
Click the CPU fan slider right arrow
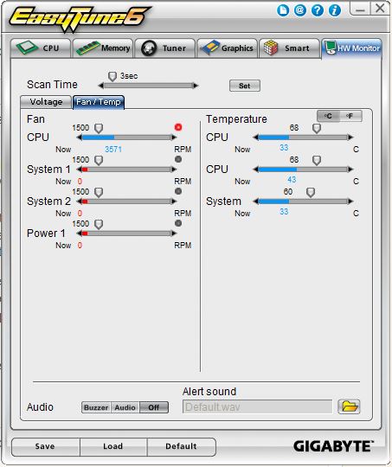coord(174,138)
